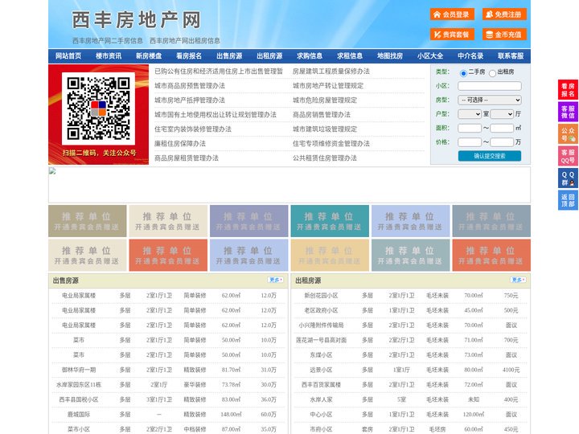Open 东煤小区 rental listing

(321, 355)
